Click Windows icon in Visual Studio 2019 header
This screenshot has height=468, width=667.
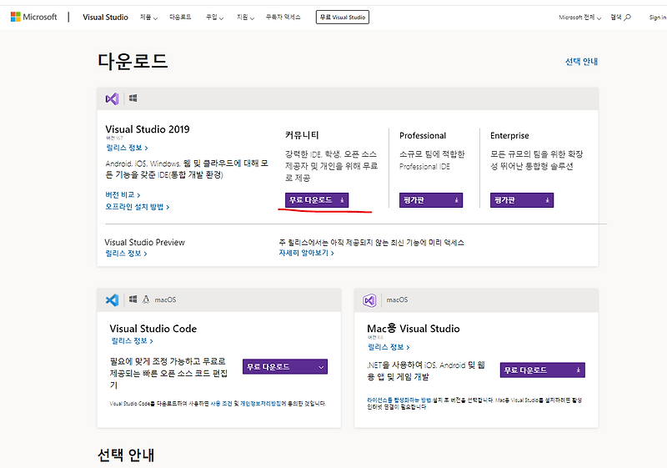pyautogui.click(x=133, y=98)
